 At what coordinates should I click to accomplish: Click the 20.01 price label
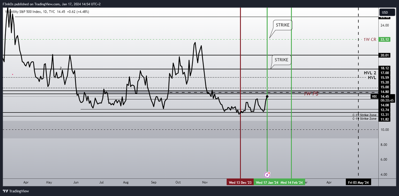coord(385,55)
